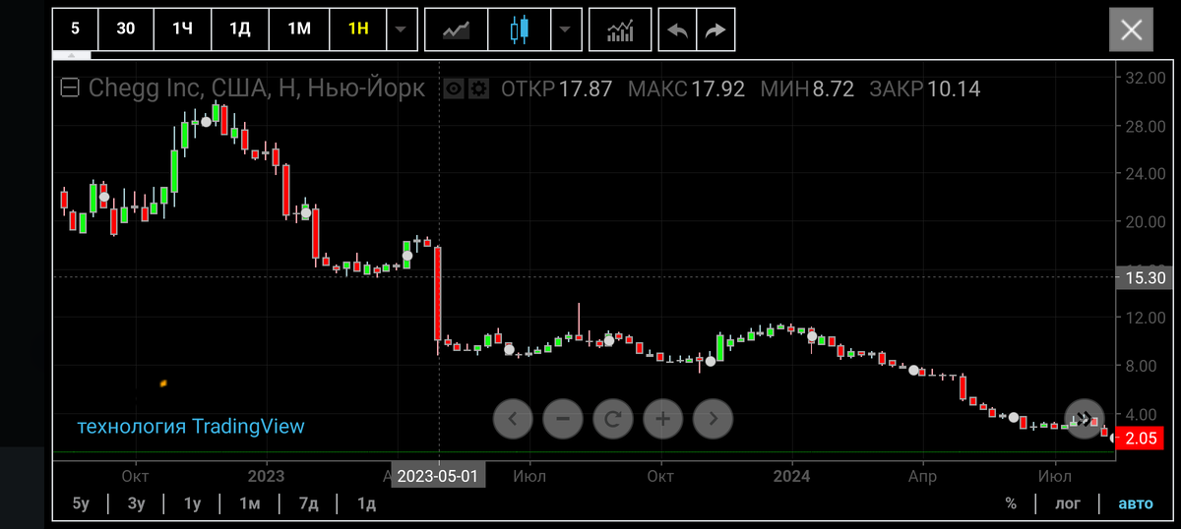Select the highlighted 1Н weekly interval

pos(358,29)
